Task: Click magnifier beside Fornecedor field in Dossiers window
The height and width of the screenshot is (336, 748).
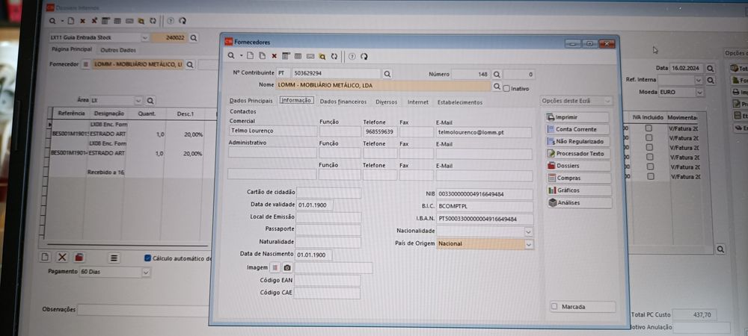Action: coord(190,64)
